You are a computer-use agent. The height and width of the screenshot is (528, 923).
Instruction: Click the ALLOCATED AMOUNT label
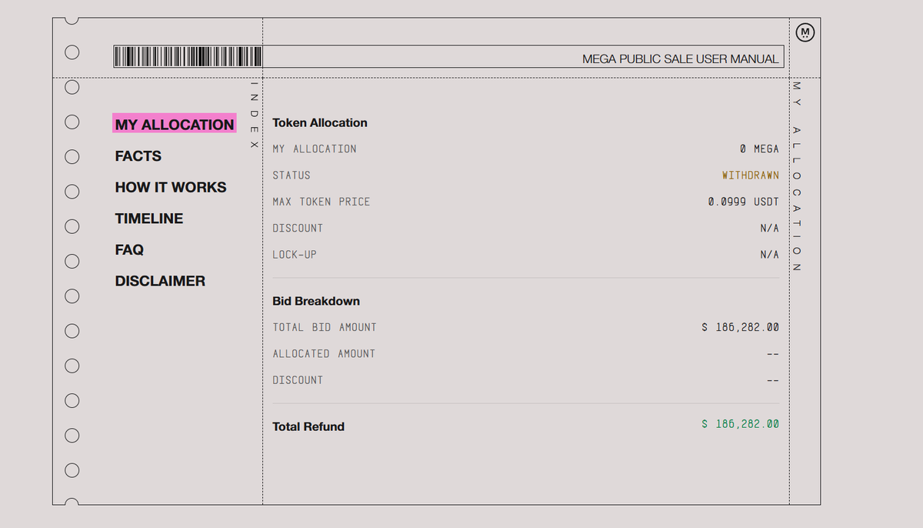pyautogui.click(x=324, y=353)
